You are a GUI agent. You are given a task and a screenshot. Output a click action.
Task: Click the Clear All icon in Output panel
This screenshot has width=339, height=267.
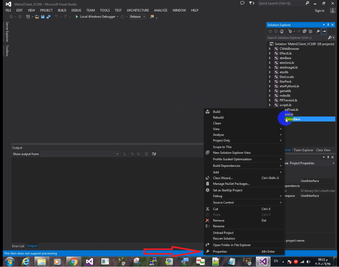pyautogui.click(x=146, y=154)
